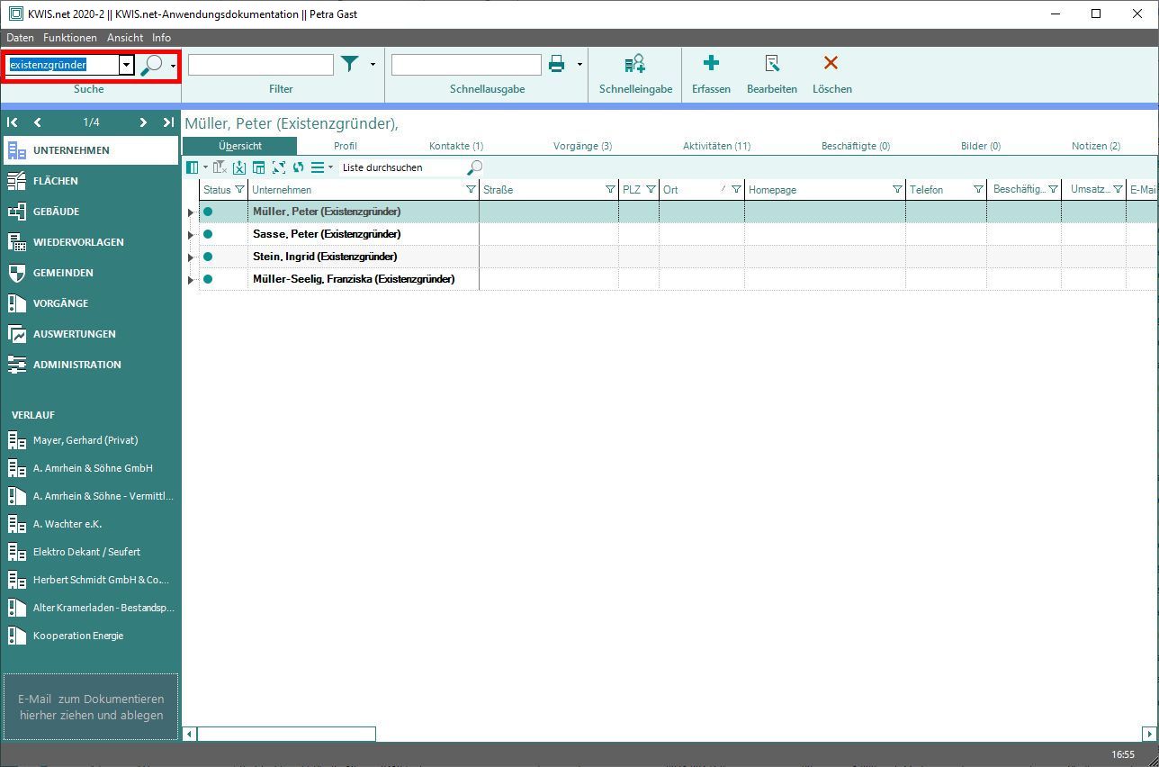Open Gemeinden in the sidebar

point(90,273)
